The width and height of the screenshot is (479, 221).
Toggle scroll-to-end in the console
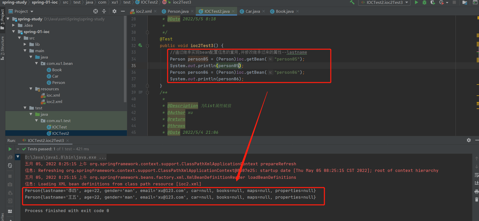[476, 183]
